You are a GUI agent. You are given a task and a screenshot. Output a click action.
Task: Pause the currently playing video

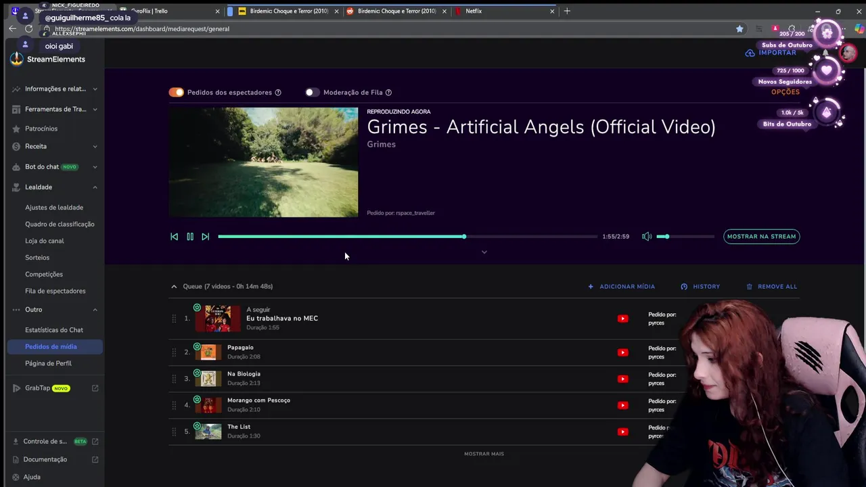(x=190, y=237)
